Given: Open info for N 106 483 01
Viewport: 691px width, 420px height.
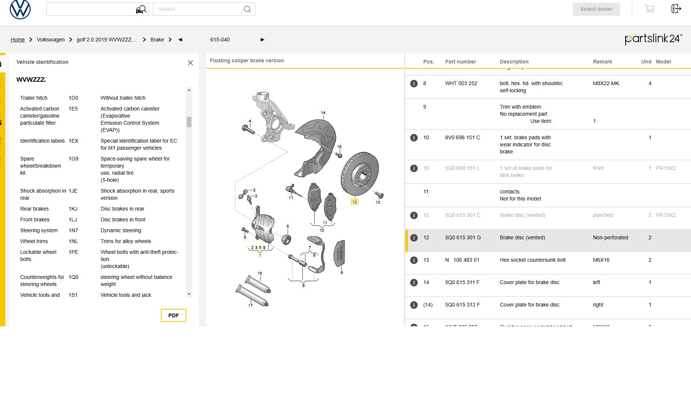Looking at the screenshot, I should (414, 260).
